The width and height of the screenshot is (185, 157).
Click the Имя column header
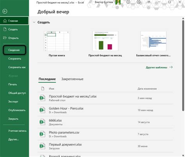tap(52, 89)
